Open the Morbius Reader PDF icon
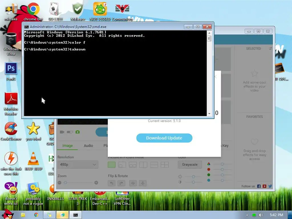 [11, 104]
